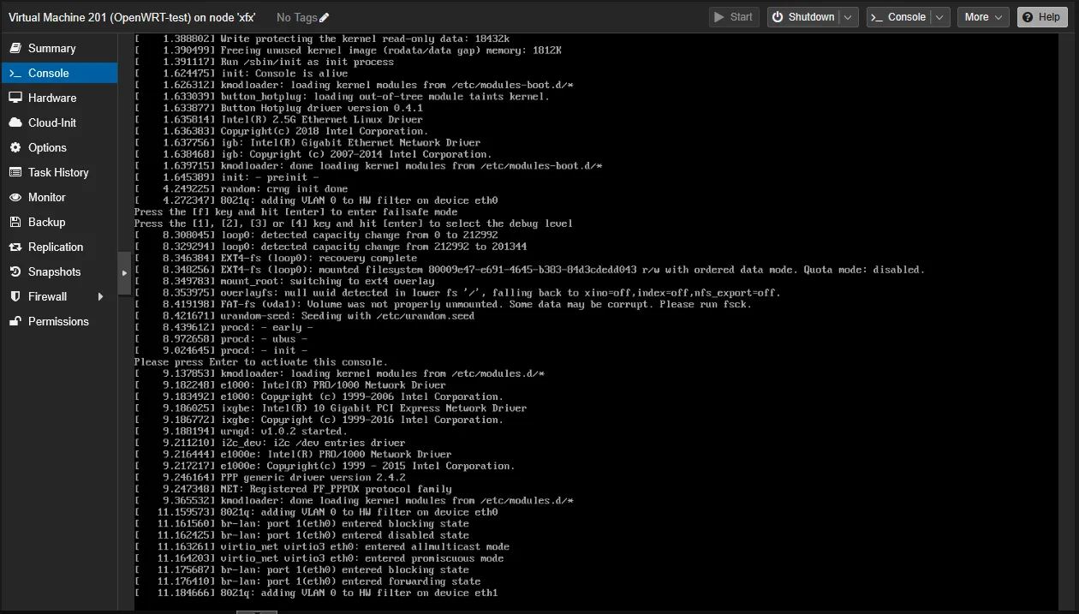The height and width of the screenshot is (614, 1079).
Task: Click the Firewall shield icon
Action: [x=15, y=296]
